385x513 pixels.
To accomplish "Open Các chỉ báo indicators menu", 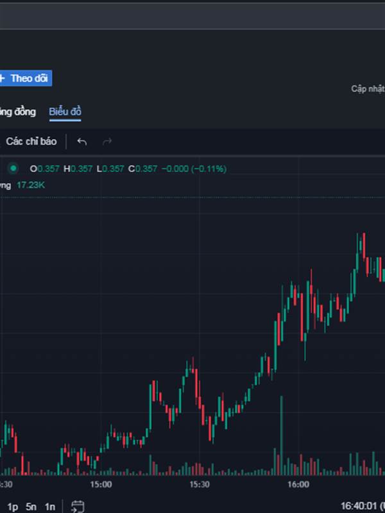I will point(30,141).
